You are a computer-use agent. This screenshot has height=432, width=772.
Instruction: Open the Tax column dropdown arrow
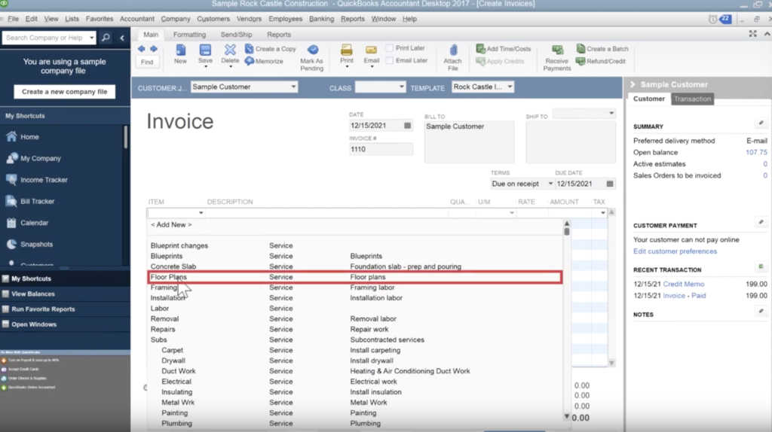coord(602,213)
